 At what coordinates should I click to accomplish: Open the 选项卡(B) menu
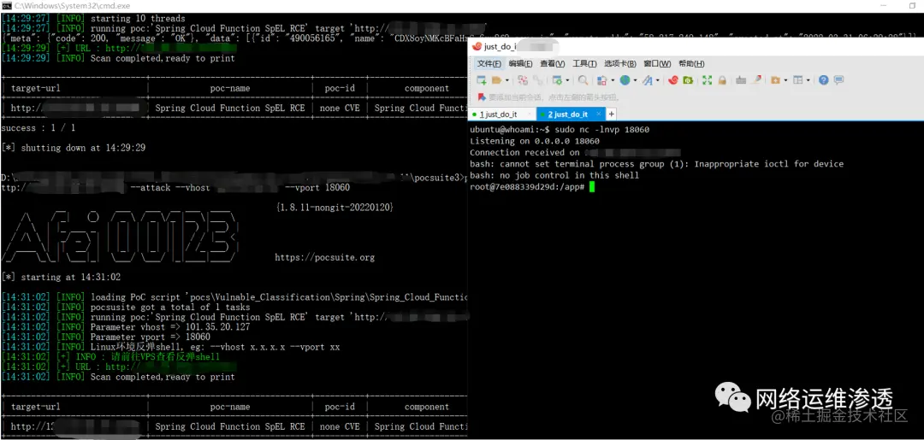620,63
